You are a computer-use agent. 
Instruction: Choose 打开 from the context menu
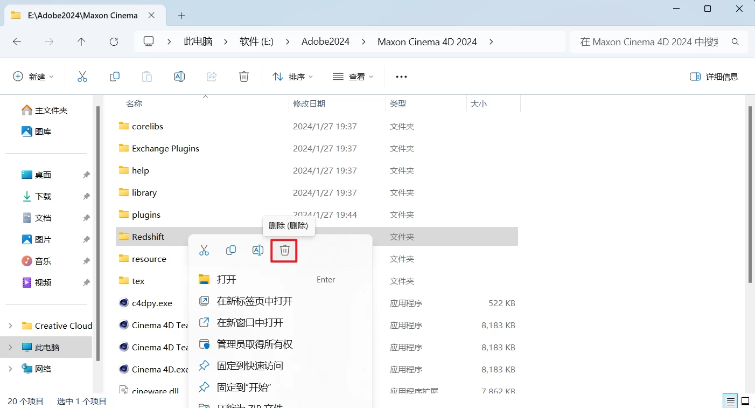280,280
